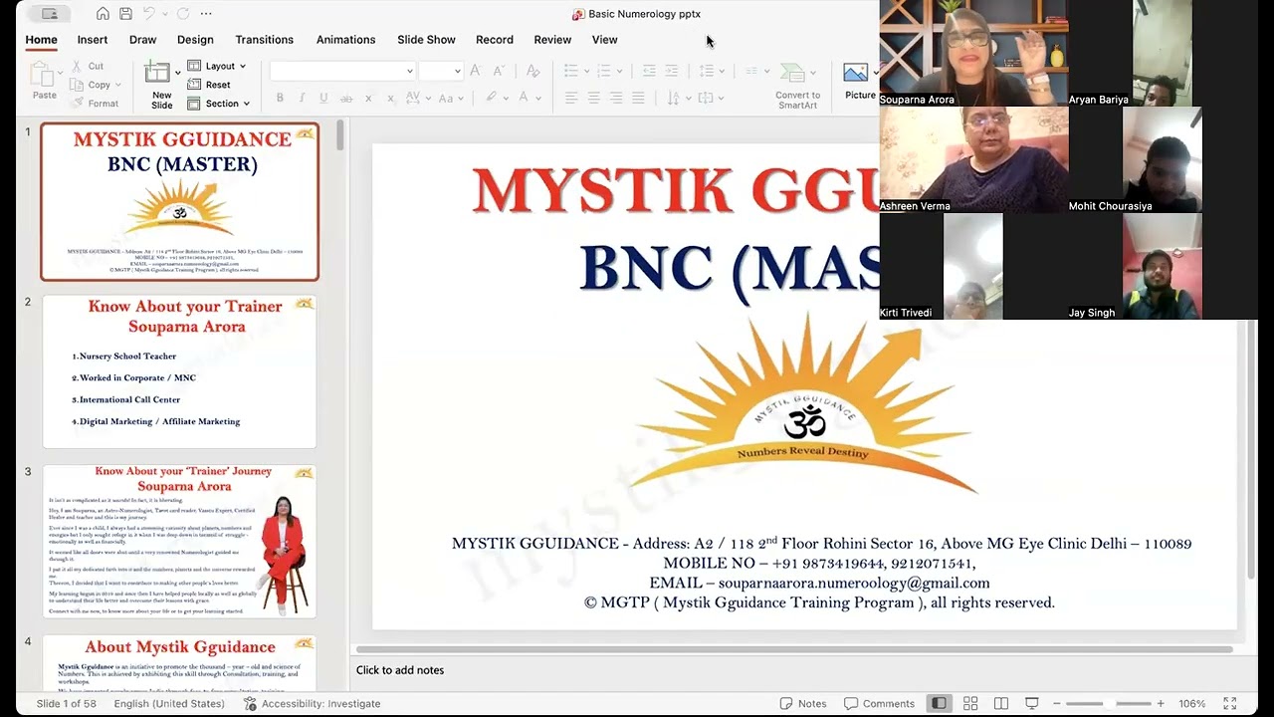The width and height of the screenshot is (1274, 717).
Task: Cut the selection with scissors icon
Action: point(88,67)
